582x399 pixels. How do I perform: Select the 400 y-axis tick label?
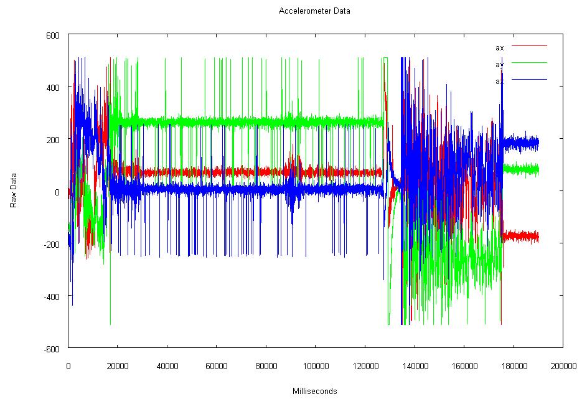pos(53,88)
